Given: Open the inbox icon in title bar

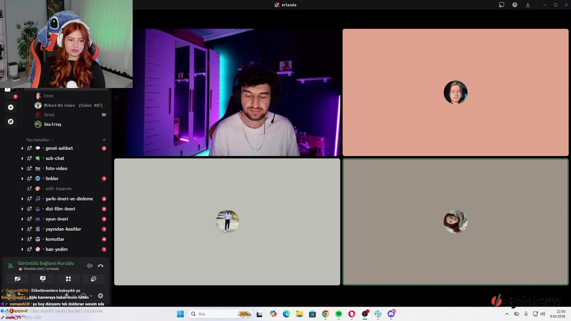Looking at the screenshot, I should [502, 5].
